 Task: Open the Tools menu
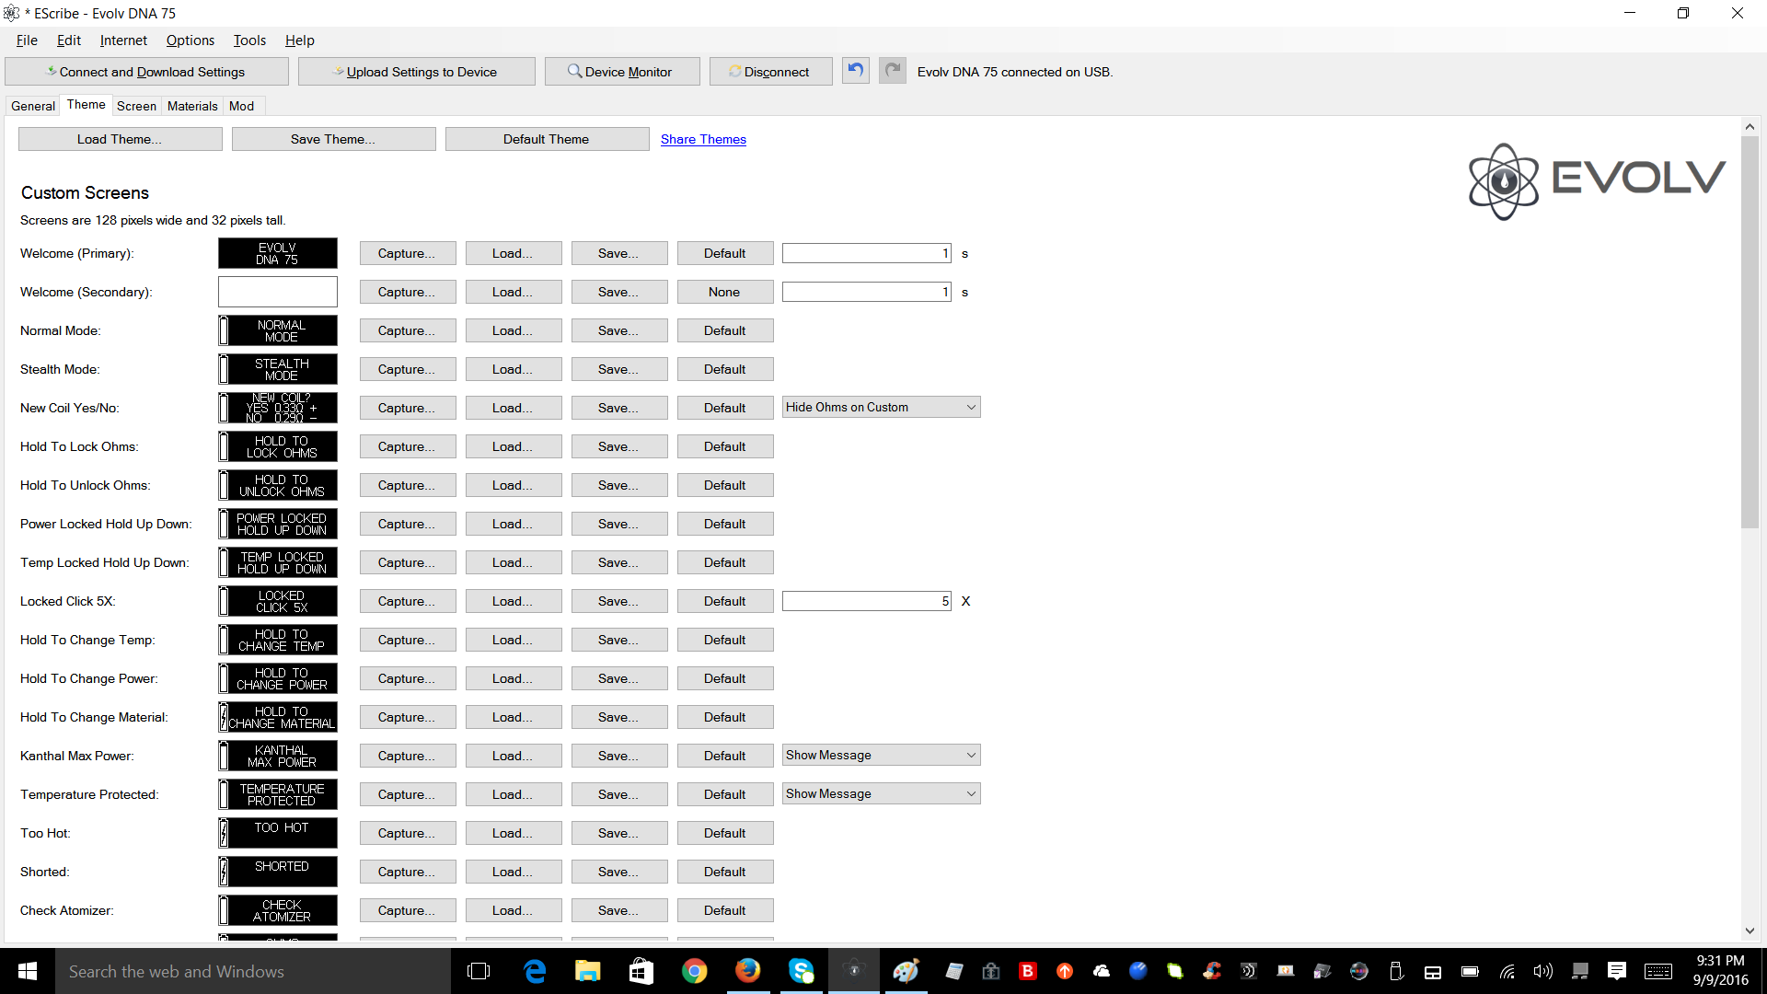click(248, 40)
